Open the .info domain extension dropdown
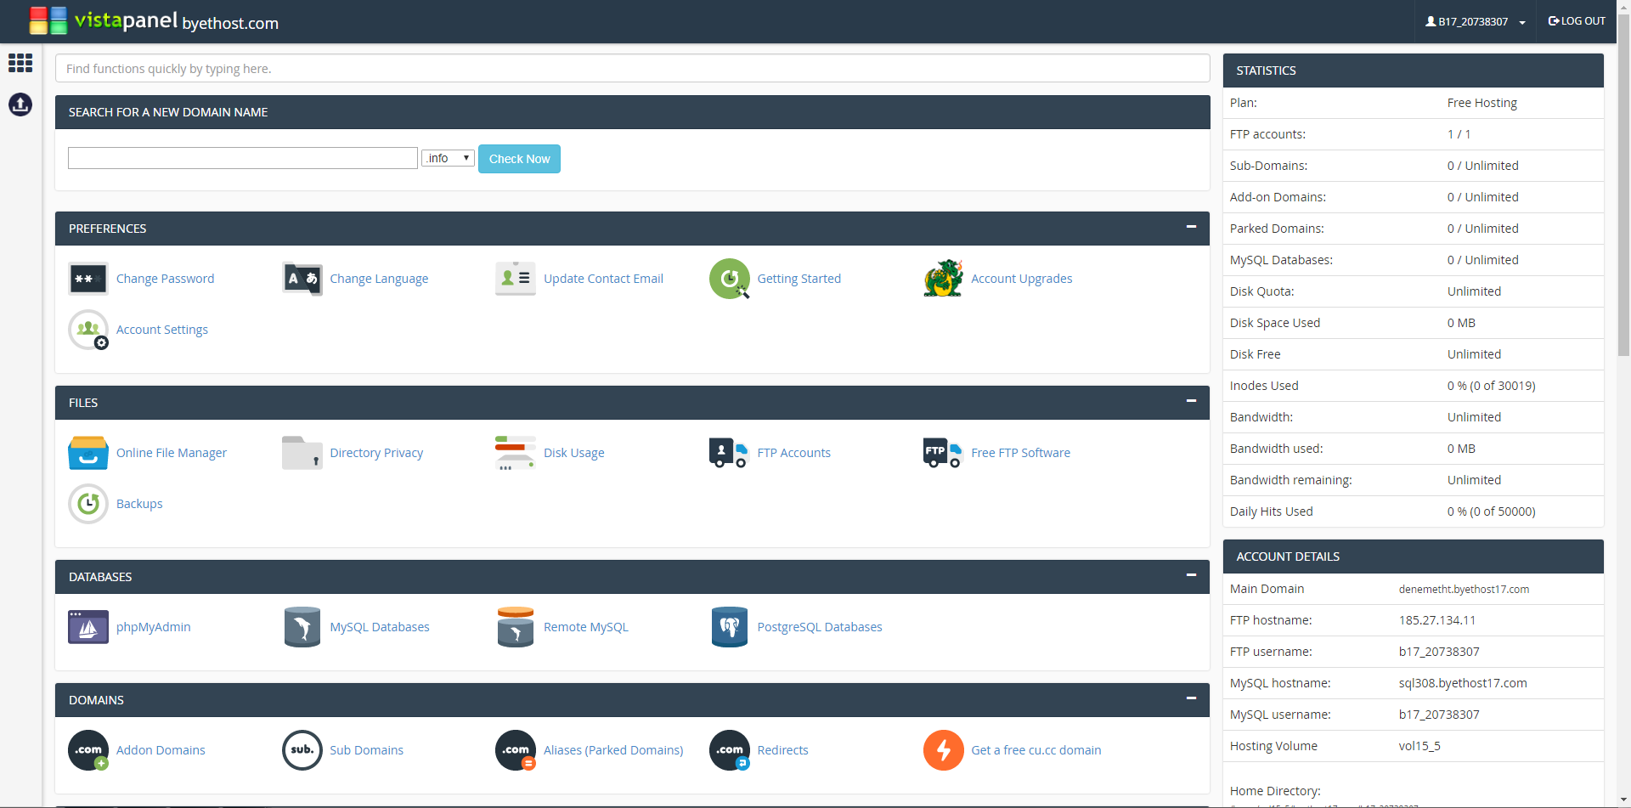Screen dimensions: 1631x808 click(x=448, y=158)
